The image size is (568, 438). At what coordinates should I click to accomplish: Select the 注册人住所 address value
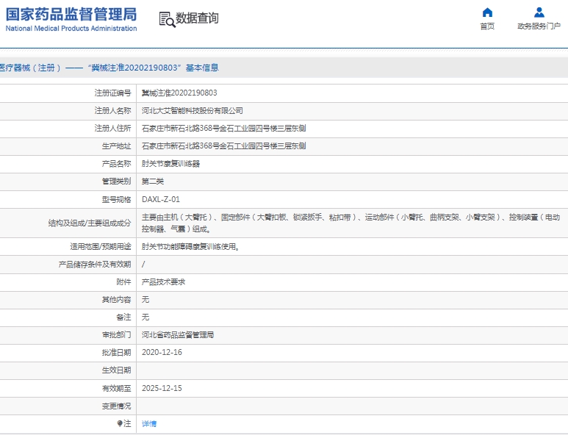(224, 129)
